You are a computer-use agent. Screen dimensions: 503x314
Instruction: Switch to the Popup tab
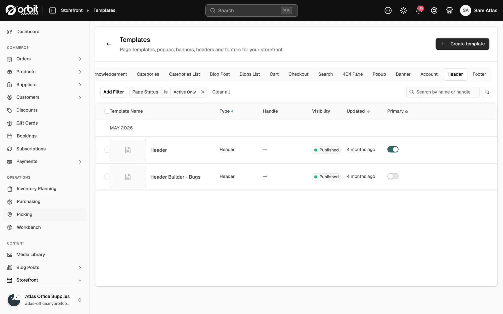(379, 74)
